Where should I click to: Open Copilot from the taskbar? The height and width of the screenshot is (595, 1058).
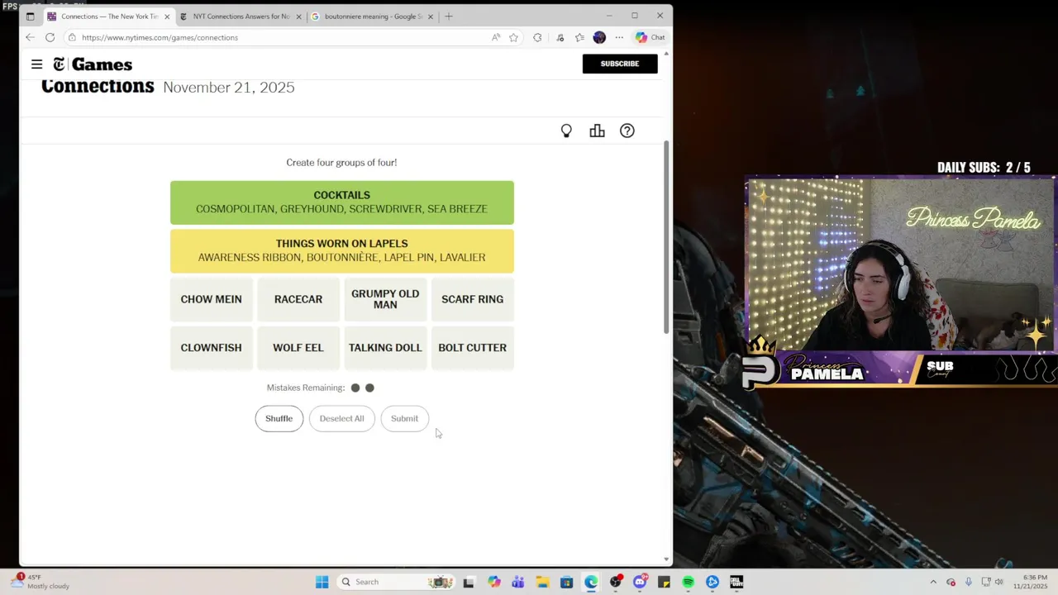point(493,582)
